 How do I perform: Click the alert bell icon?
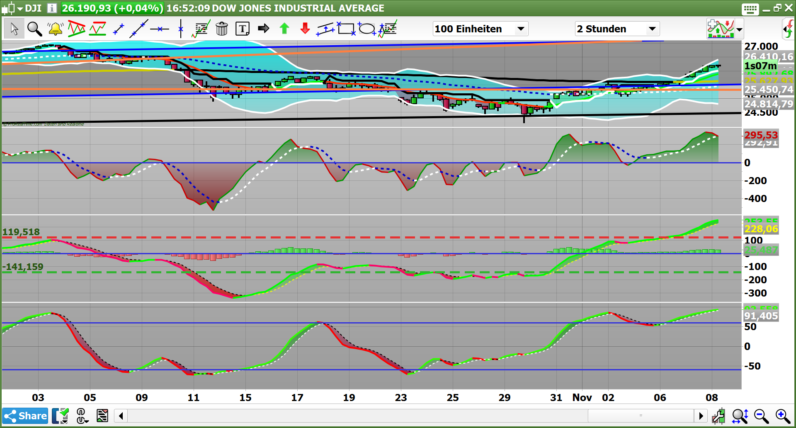coord(55,29)
